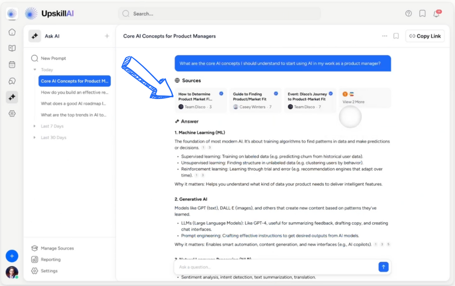Deselect the 'Guide to Finding Product/Market Fit' source
This screenshot has width=455, height=286.
276,93
